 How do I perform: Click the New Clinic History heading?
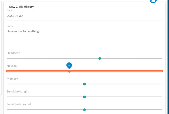coord(21,7)
